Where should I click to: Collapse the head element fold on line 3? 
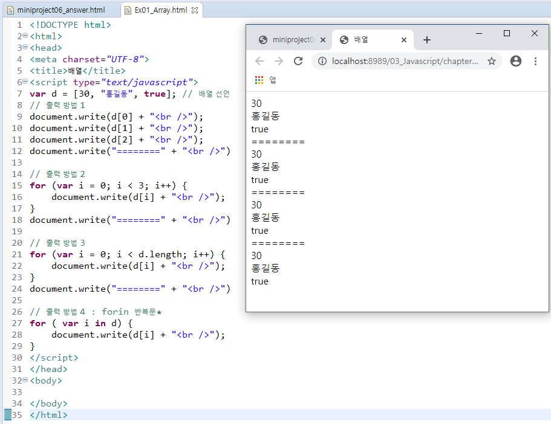tap(25, 47)
